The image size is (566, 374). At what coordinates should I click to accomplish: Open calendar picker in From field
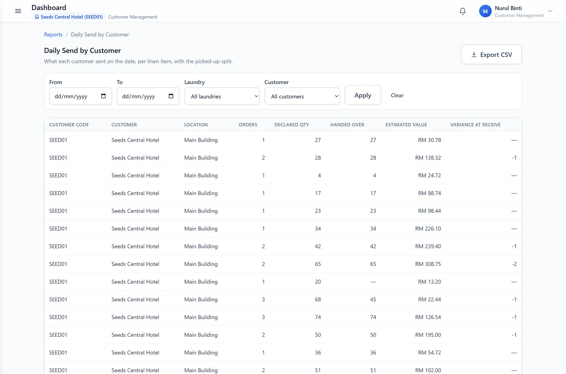103,96
